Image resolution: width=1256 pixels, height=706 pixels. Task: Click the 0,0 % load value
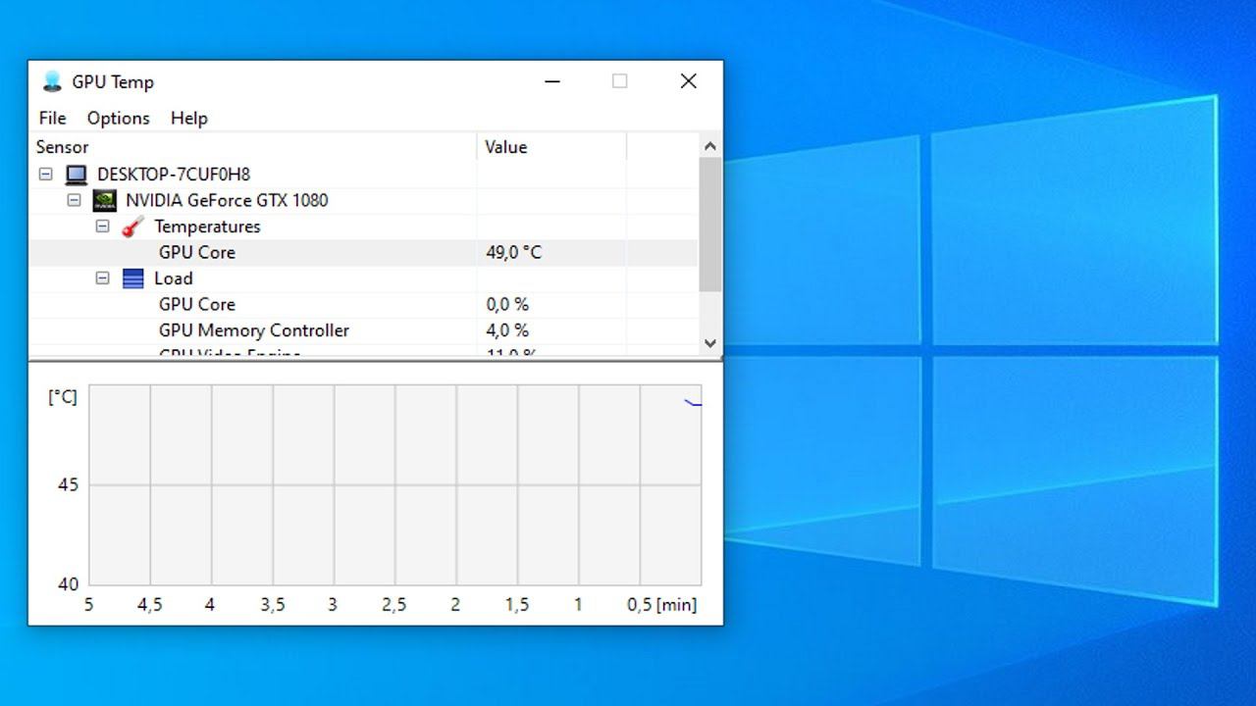(507, 305)
